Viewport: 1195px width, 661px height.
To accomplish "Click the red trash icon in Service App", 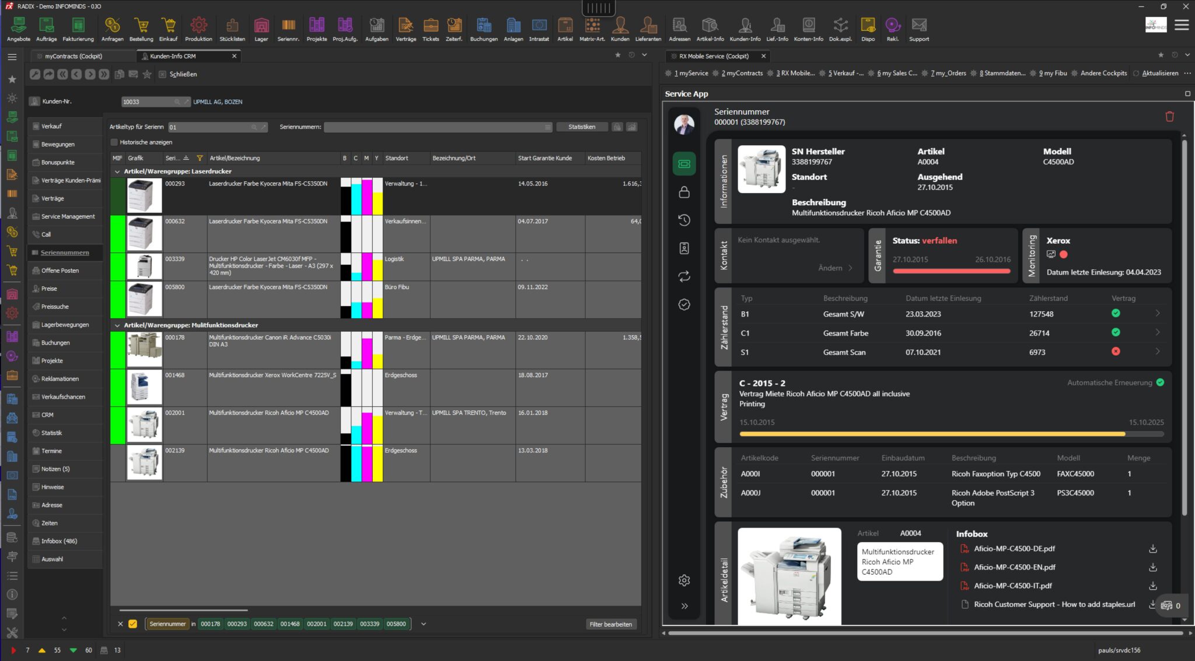I will [x=1169, y=116].
